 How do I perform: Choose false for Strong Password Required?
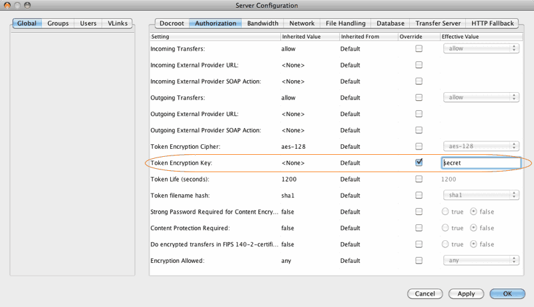[475, 212]
